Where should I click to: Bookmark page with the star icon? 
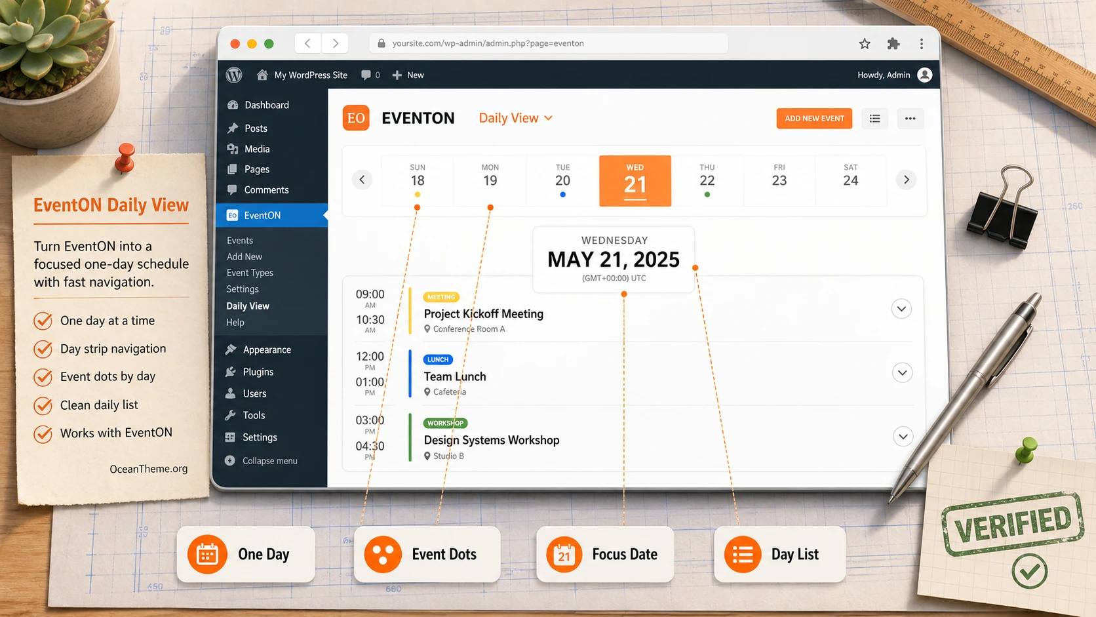coord(865,44)
